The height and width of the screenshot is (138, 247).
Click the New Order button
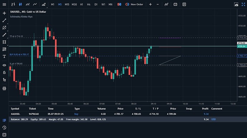click(x=134, y=4)
